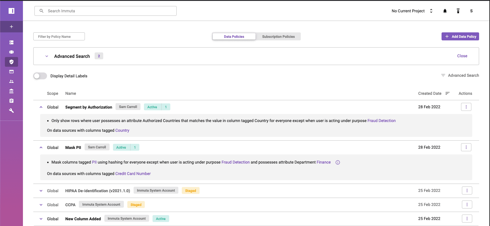Open actions menu for CCPA policy
490x226 pixels.
click(x=467, y=205)
